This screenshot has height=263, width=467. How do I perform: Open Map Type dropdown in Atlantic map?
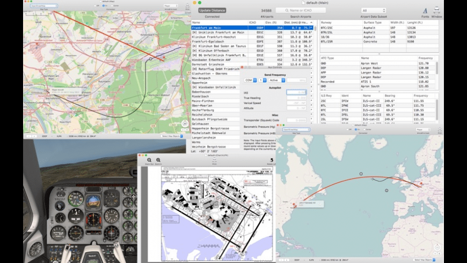(x=296, y=129)
